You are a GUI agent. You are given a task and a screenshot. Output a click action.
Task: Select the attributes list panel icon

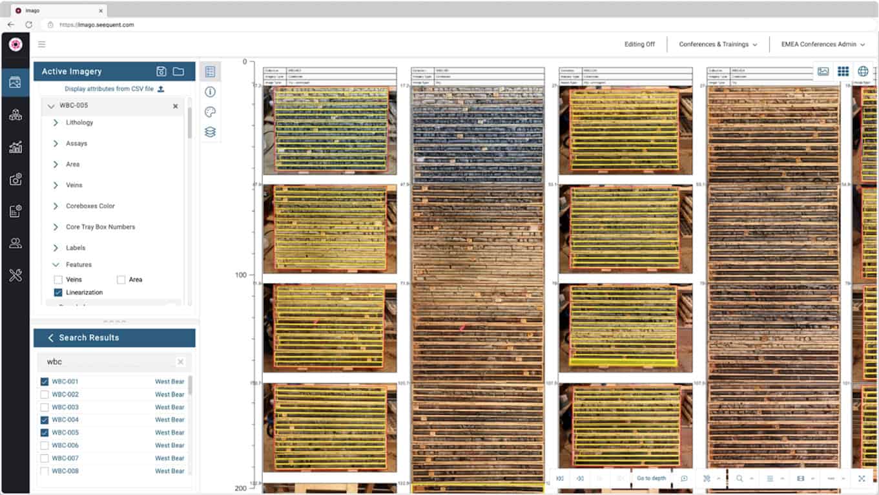[210, 72]
